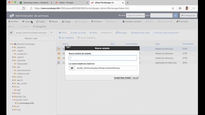205x115 pixels.
Task: Click the path input public_html/cursoswp.info
Action: point(31,33)
